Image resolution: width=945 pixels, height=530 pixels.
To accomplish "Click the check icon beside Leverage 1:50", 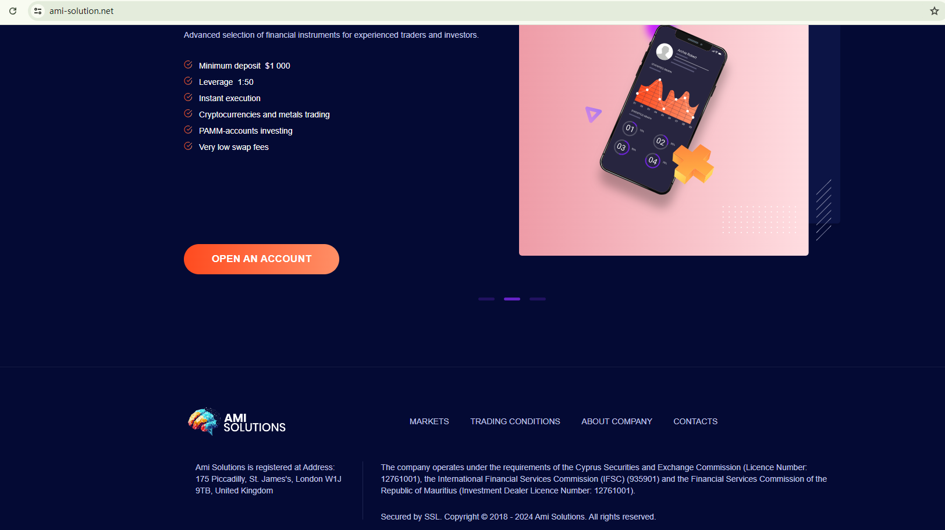I will 188,81.
